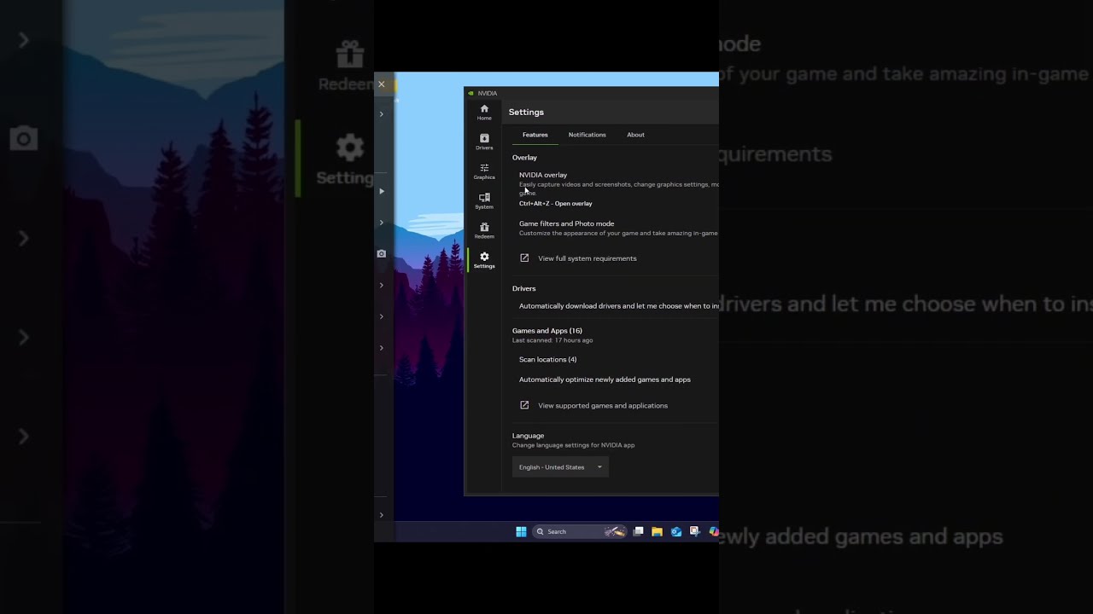Click external-link icon beside supported games
The image size is (1093, 614).
point(524,405)
